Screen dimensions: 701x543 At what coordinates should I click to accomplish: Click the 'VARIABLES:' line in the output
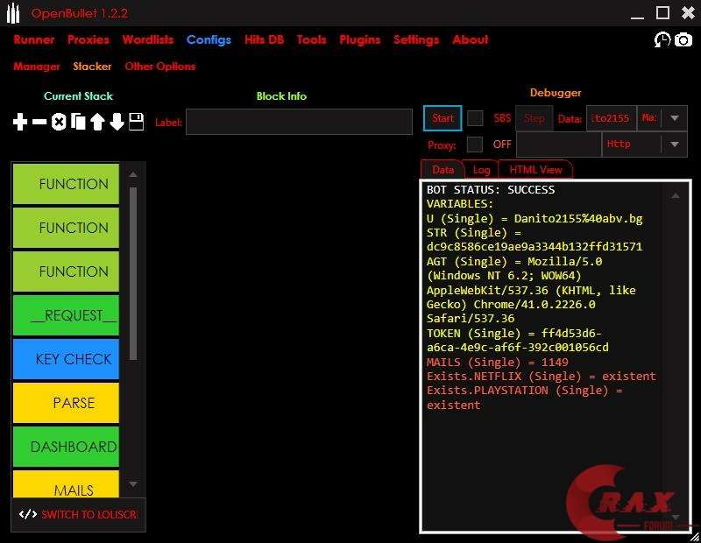(459, 204)
